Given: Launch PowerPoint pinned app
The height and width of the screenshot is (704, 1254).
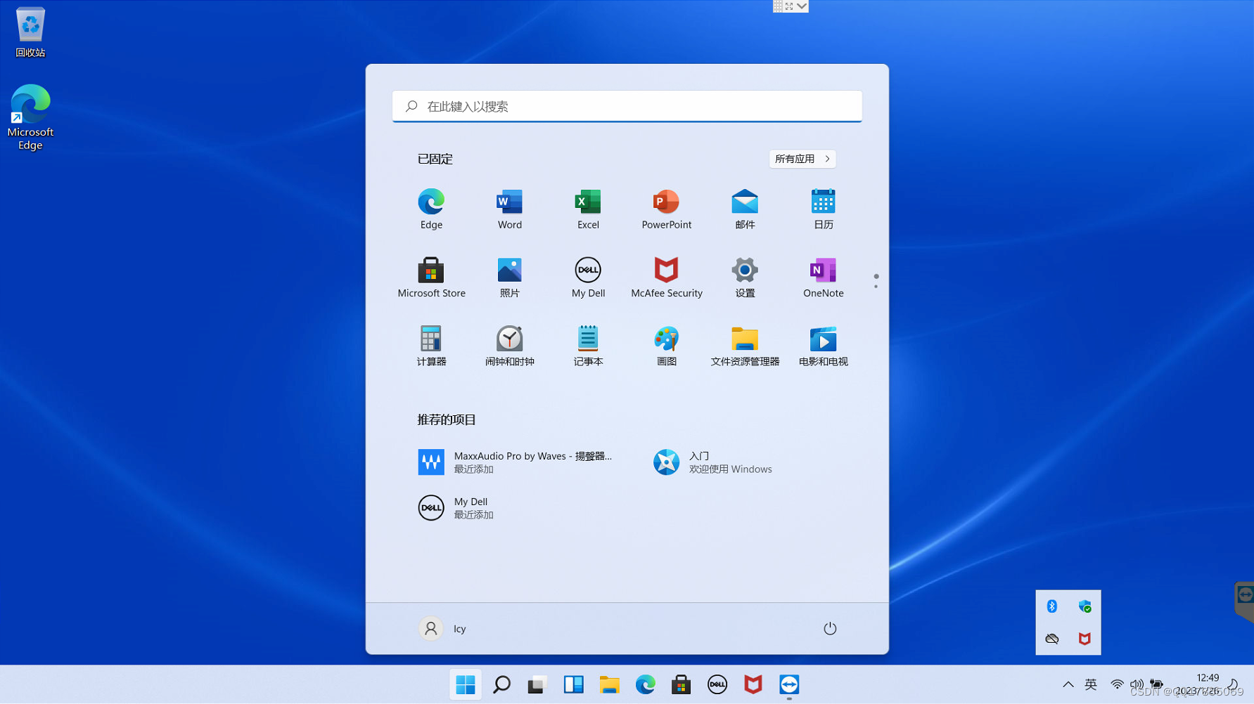Looking at the screenshot, I should pyautogui.click(x=666, y=209).
